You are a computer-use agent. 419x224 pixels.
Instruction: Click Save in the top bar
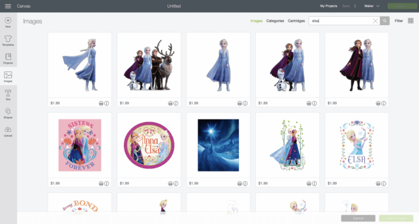pyautogui.click(x=346, y=6)
